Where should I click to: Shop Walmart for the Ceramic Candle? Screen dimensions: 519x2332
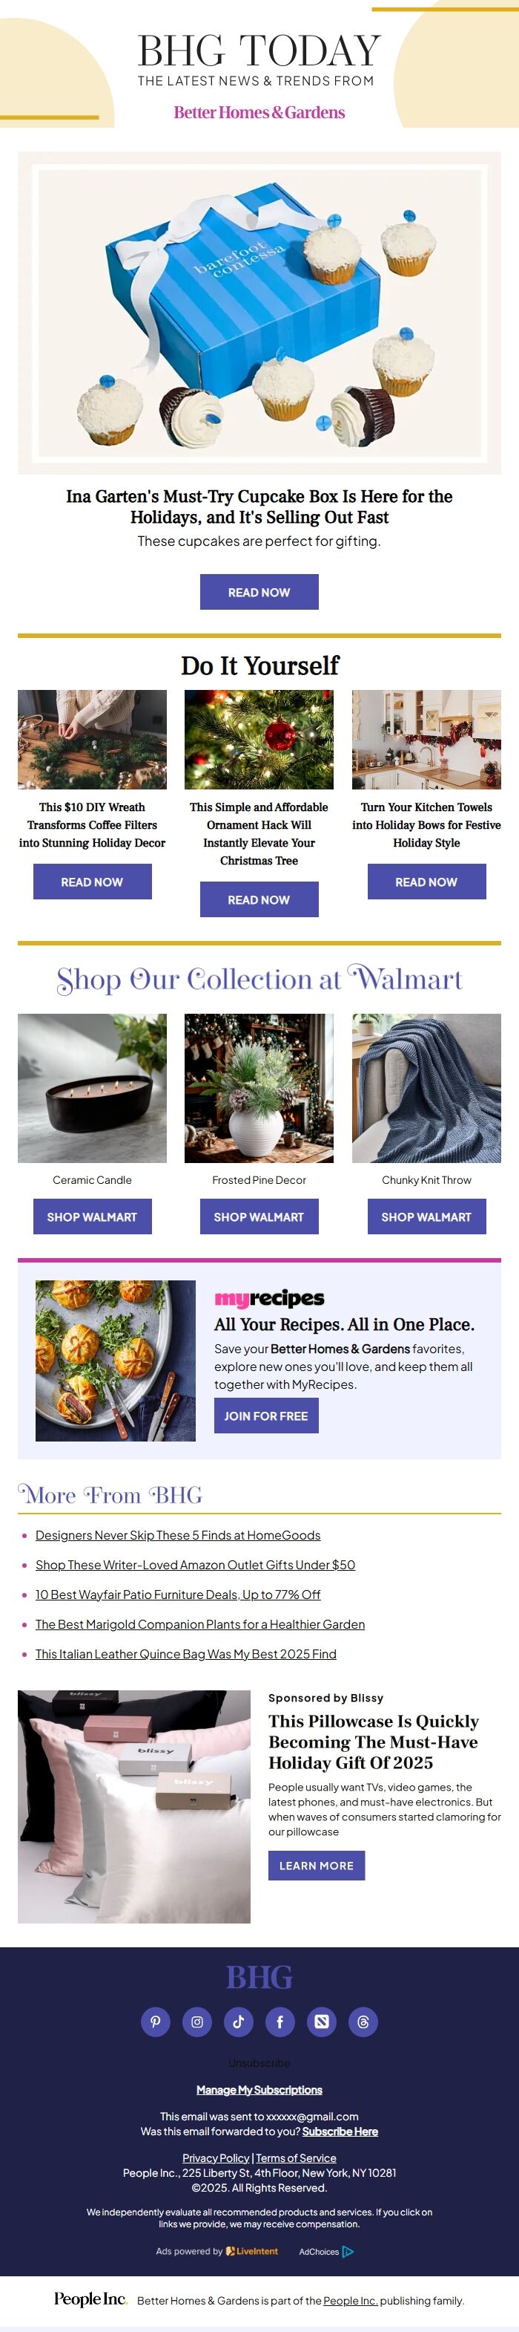click(x=92, y=1217)
